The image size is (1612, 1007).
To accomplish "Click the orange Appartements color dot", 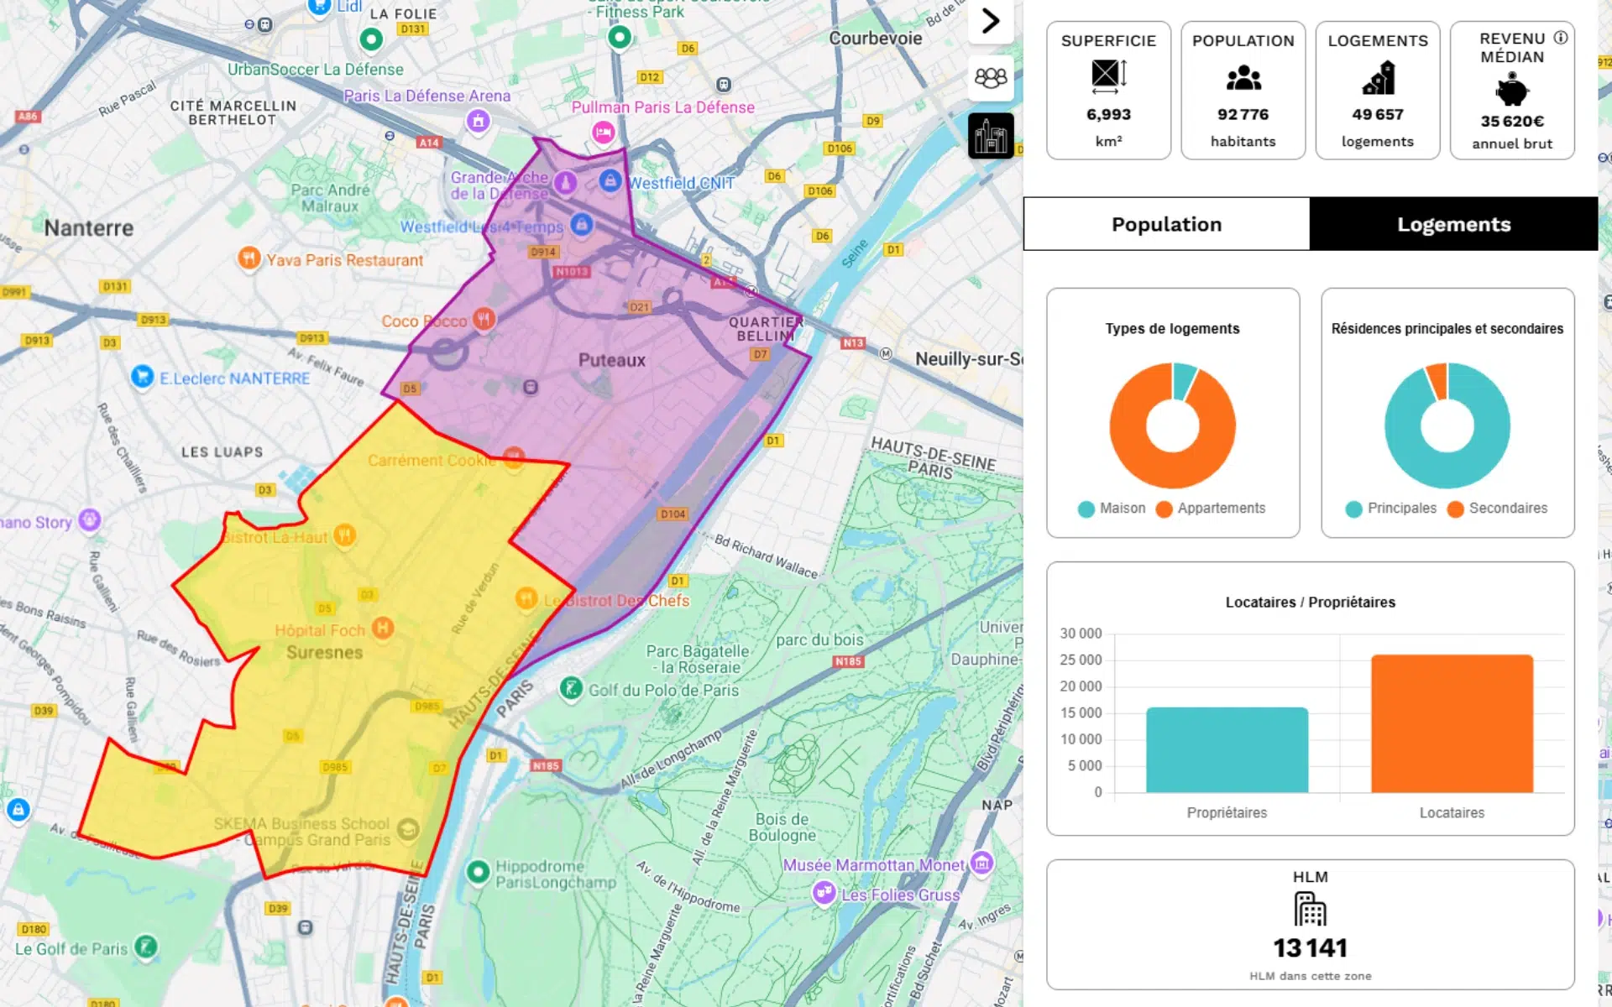I will (x=1163, y=508).
